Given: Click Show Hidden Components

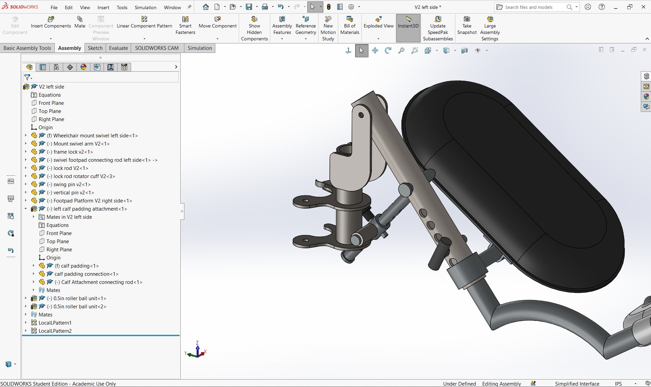Looking at the screenshot, I should (x=254, y=28).
